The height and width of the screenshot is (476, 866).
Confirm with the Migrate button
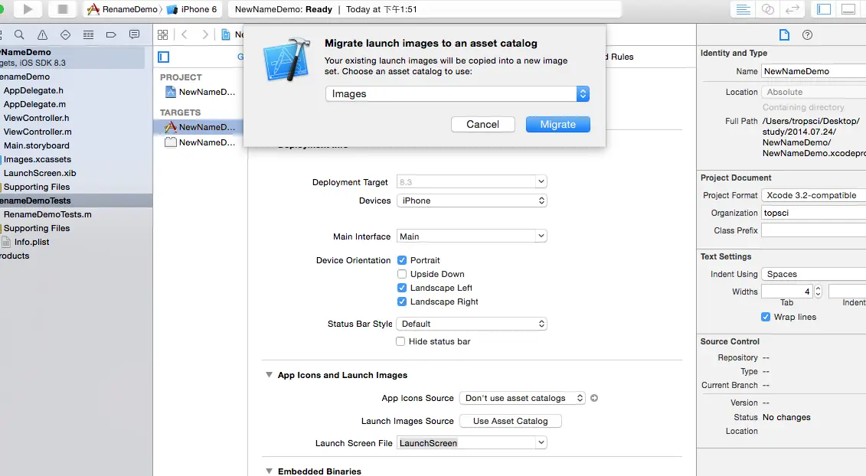pyautogui.click(x=558, y=124)
